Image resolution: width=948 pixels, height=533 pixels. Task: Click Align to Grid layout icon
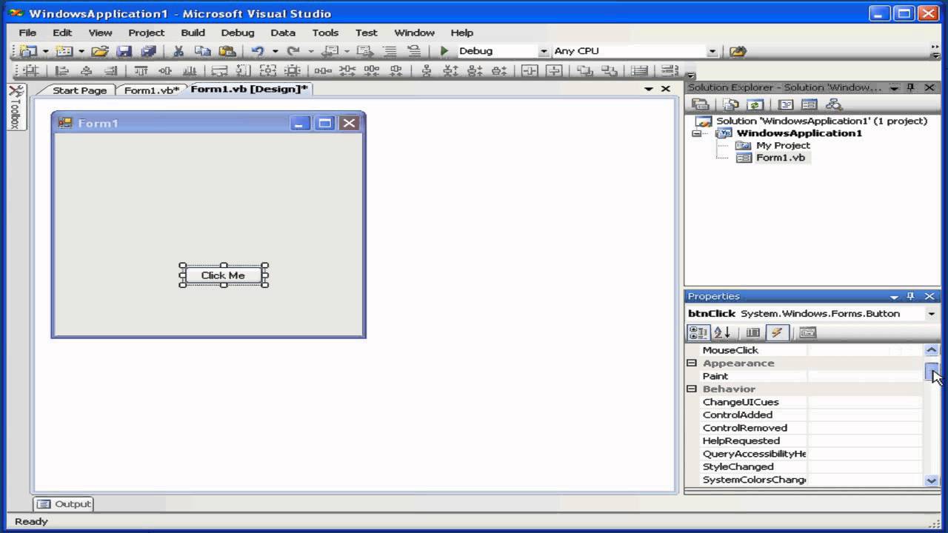point(30,71)
